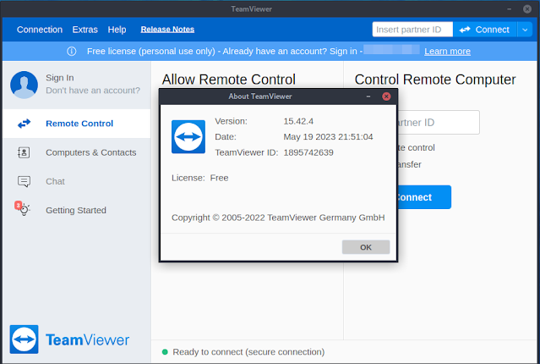Click the large blue Connect button
This screenshot has width=540, height=364.
click(424, 197)
